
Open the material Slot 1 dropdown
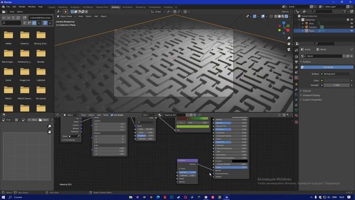click(x=149, y=115)
